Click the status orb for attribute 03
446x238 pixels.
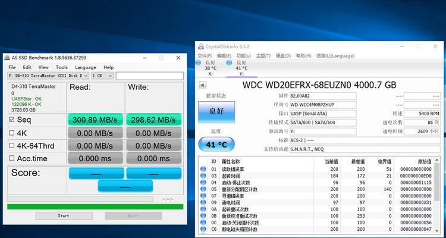coord(203,176)
